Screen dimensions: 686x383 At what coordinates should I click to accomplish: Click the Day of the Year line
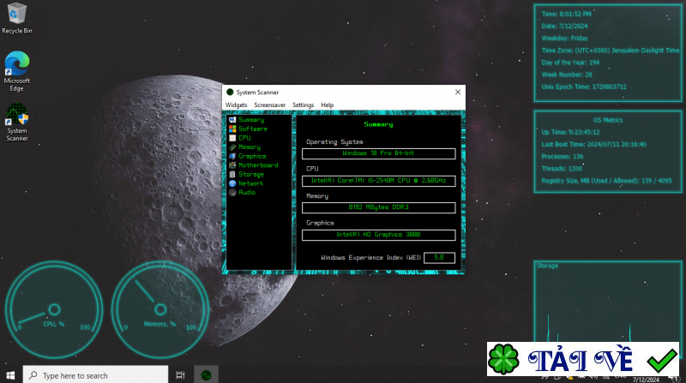click(x=570, y=63)
